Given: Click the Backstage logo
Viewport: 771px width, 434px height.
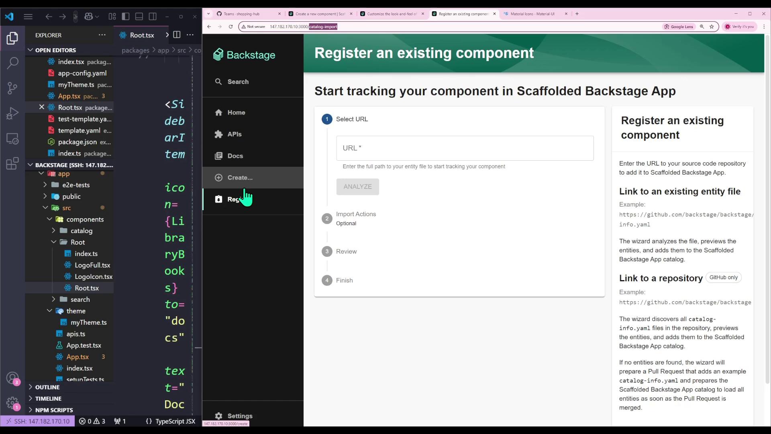Looking at the screenshot, I should click(x=244, y=55).
